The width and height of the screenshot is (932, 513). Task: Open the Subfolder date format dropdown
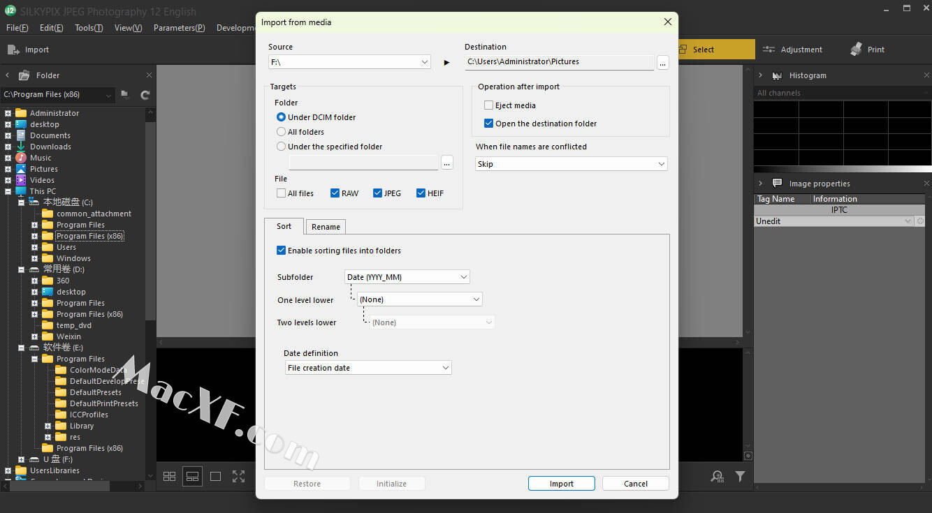coord(407,277)
